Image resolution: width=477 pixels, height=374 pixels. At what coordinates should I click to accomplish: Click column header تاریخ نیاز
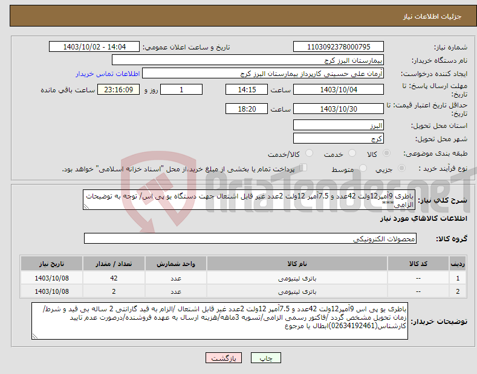(52, 264)
